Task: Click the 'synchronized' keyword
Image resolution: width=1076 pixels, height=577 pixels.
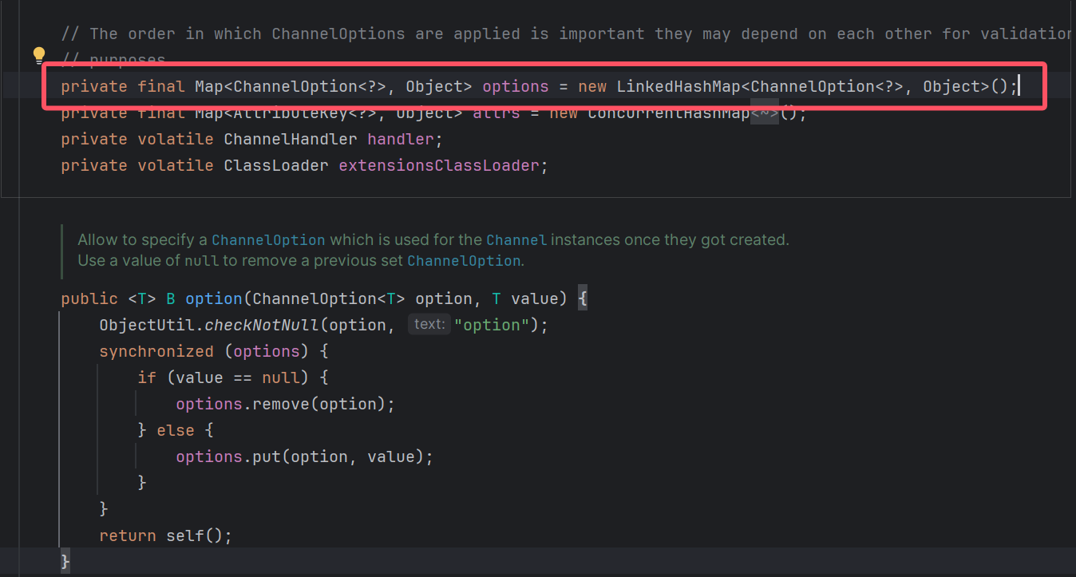Action: click(156, 351)
